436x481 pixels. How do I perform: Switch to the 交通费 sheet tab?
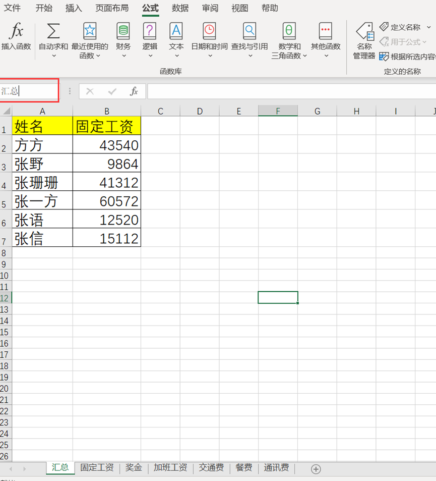coord(211,467)
